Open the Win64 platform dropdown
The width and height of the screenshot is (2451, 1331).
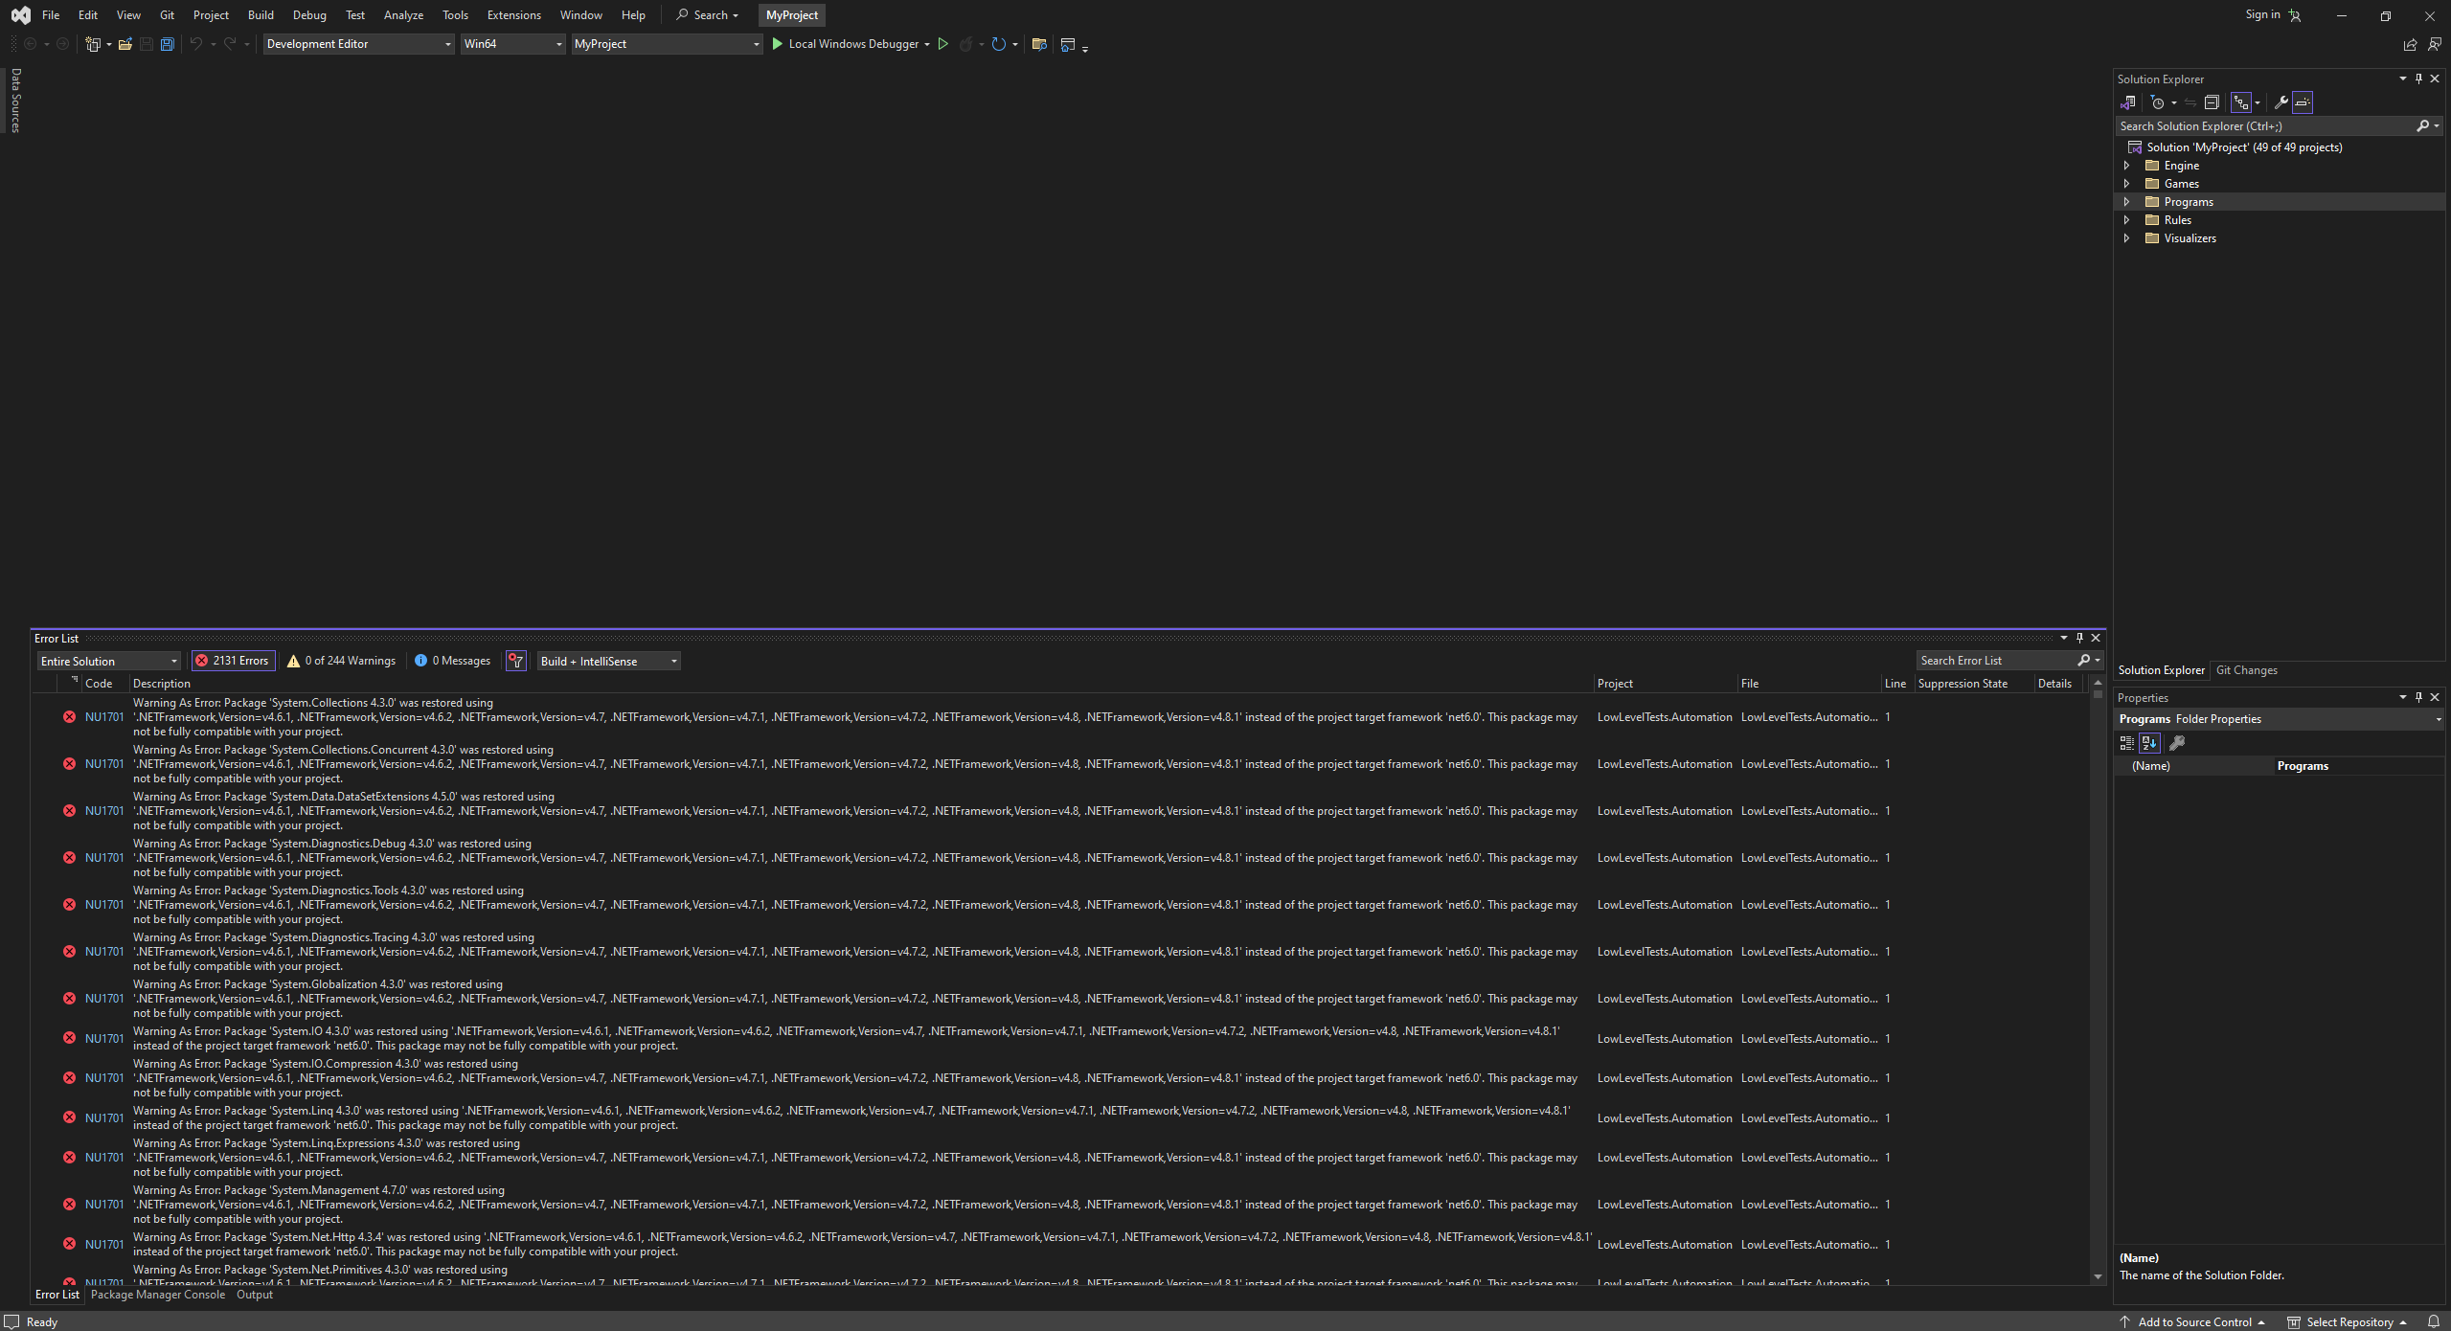[x=512, y=44]
